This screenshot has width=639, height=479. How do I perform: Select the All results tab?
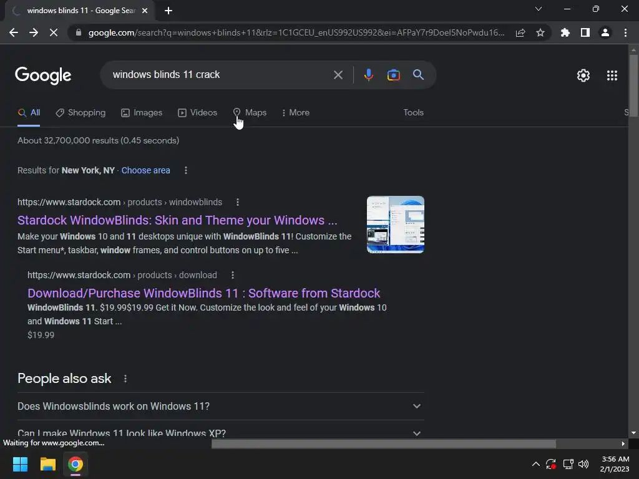pos(29,113)
